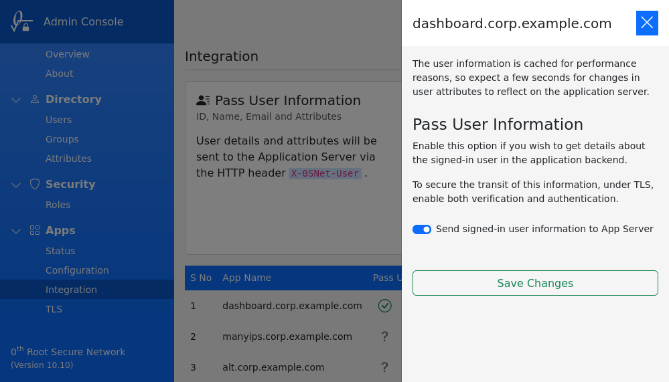Select the dashboard.corp.example.com table row name
Viewport: 669px width, 382px height.
click(x=292, y=306)
